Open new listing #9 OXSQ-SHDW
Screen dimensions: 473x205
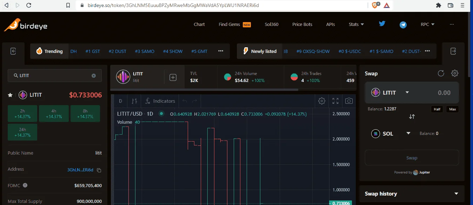click(x=313, y=51)
